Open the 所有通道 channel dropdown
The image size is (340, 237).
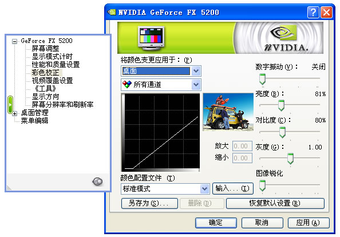tap(196, 85)
